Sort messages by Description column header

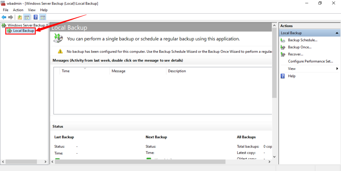tap(219, 71)
